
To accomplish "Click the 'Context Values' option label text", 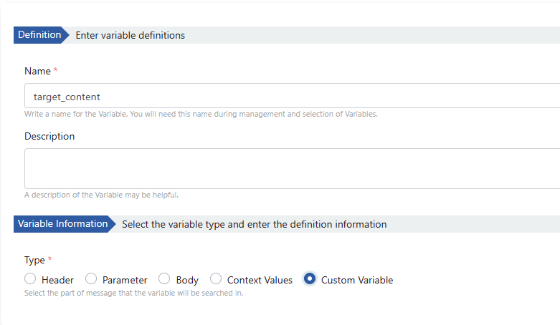I will pyautogui.click(x=260, y=280).
